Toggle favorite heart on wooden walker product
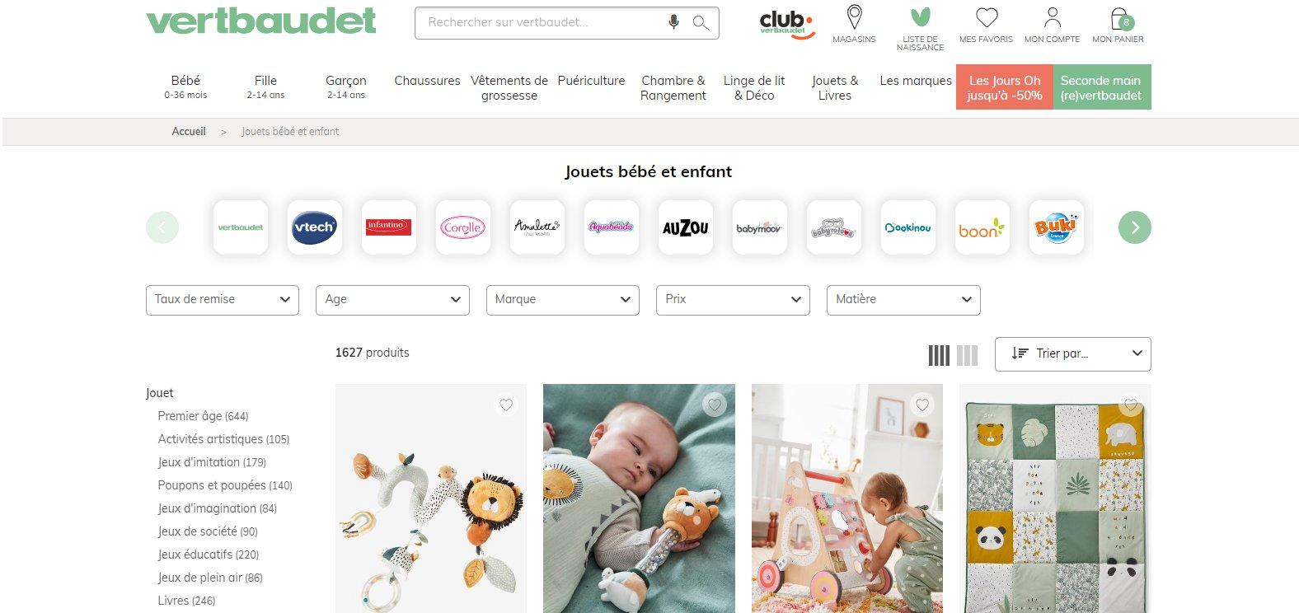 coord(922,405)
